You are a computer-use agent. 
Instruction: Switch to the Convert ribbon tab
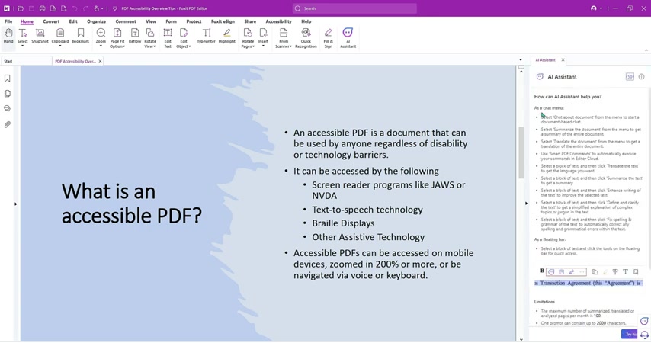pyautogui.click(x=51, y=21)
